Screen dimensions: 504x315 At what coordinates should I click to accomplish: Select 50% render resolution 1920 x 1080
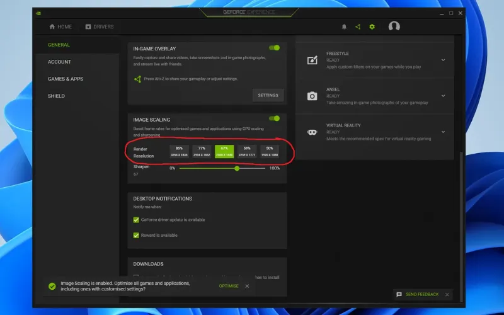[270, 151]
